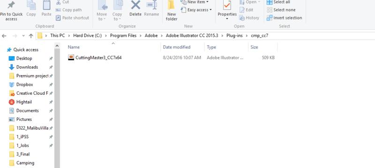
Task: Expand the Easy access dropdown
Action: (x=210, y=10)
